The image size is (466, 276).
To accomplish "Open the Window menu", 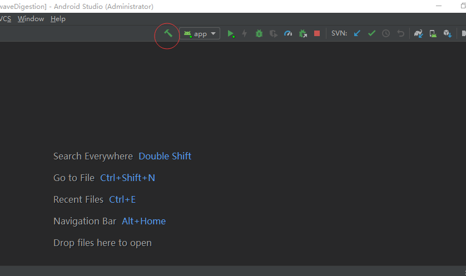I will [31, 19].
